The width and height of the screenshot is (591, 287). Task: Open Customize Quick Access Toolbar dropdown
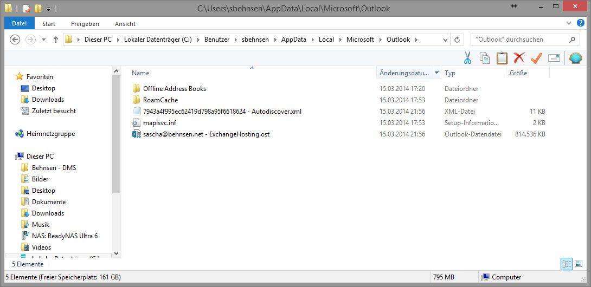[x=49, y=8]
